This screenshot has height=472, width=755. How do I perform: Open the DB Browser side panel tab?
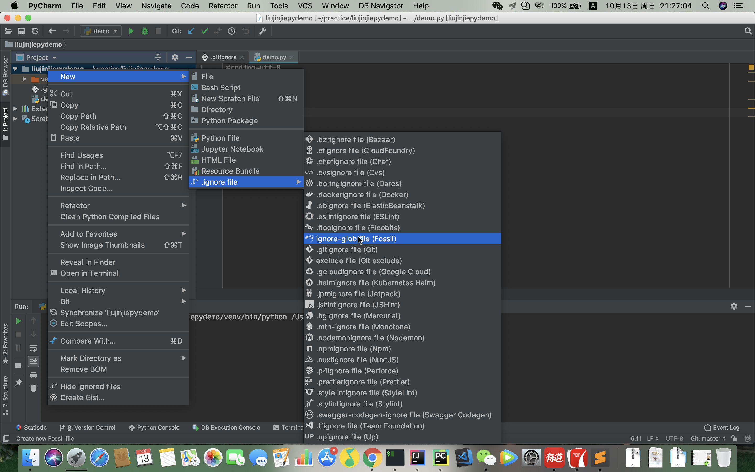click(5, 76)
